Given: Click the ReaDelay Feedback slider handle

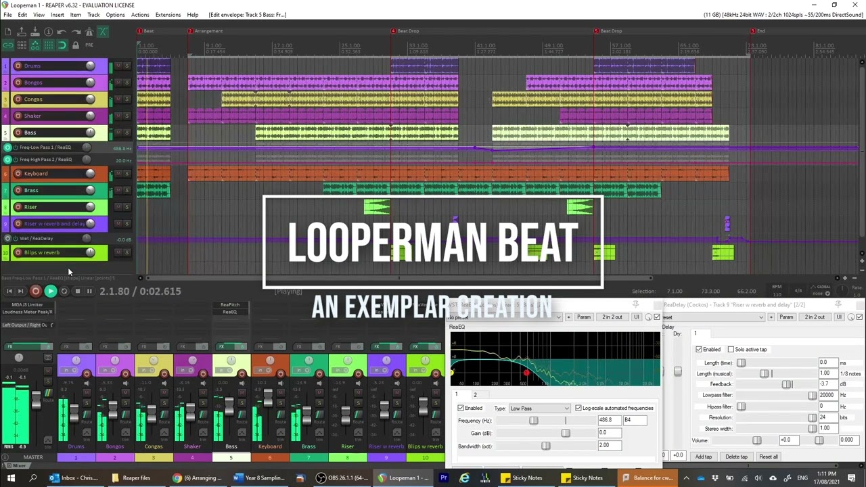Looking at the screenshot, I should click(786, 384).
